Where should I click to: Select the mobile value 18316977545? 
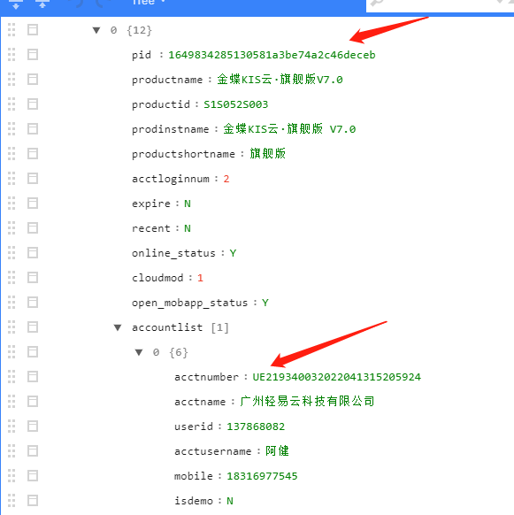(x=262, y=476)
